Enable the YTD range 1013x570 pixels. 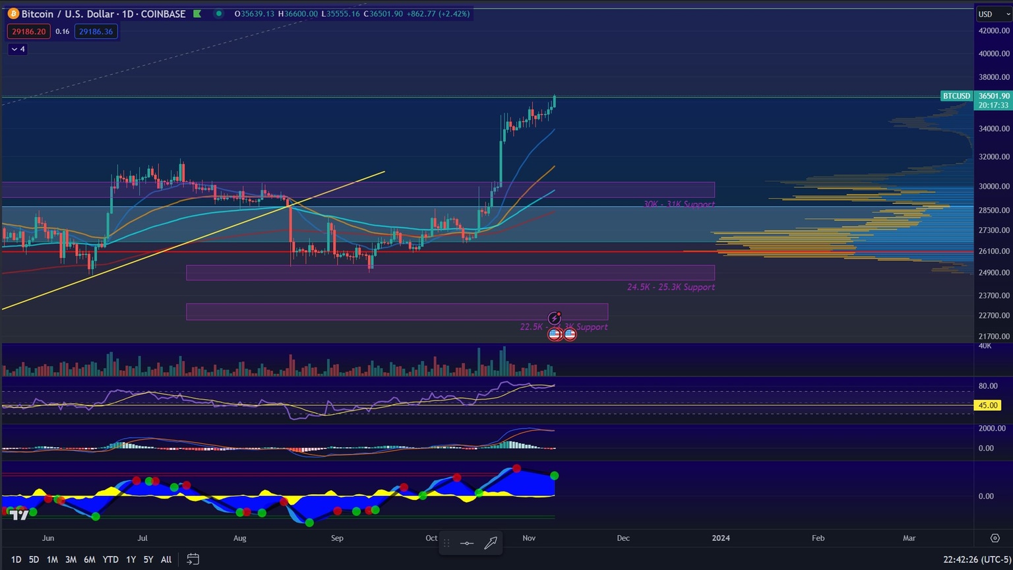click(x=110, y=559)
